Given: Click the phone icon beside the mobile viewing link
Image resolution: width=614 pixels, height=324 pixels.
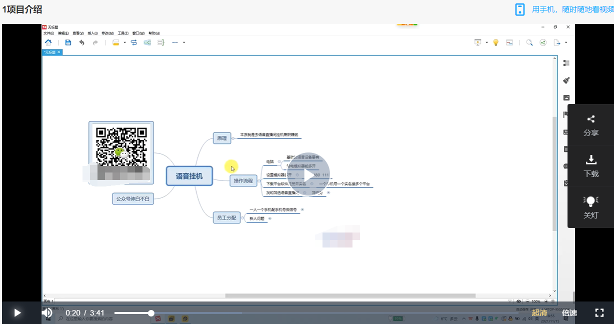Looking at the screenshot, I should 520,9.
